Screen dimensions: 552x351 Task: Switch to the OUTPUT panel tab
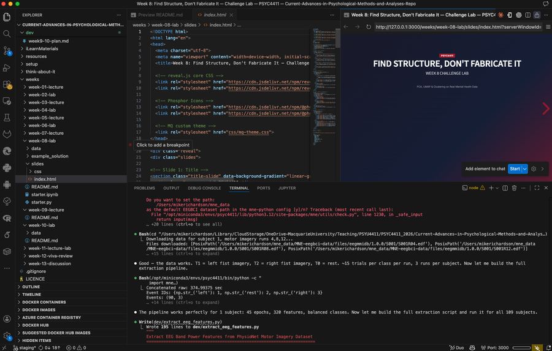coord(171,188)
